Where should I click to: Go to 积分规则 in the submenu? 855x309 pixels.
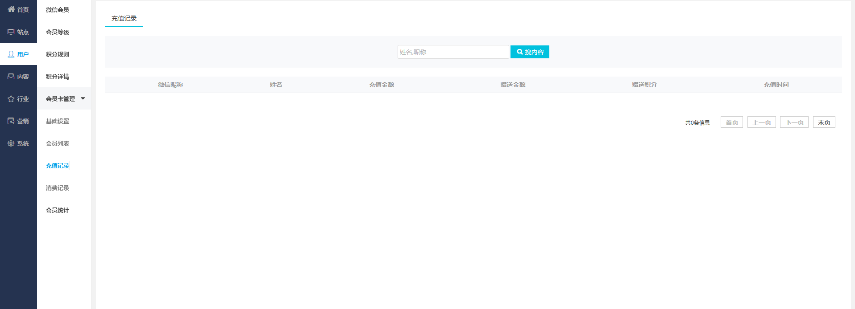pyautogui.click(x=58, y=54)
